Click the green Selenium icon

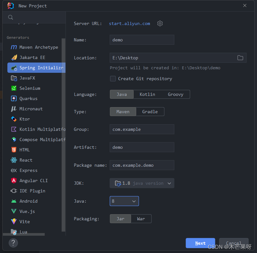pyautogui.click(x=14, y=89)
